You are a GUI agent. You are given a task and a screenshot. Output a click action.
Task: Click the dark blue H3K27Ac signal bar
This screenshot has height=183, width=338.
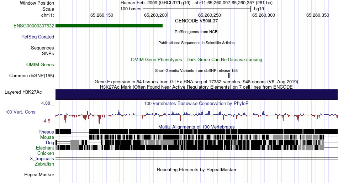click(197, 94)
